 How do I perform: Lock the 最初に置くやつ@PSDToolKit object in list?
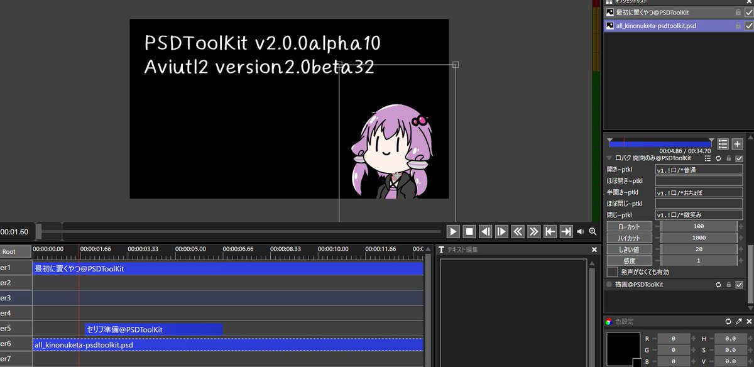click(x=738, y=12)
